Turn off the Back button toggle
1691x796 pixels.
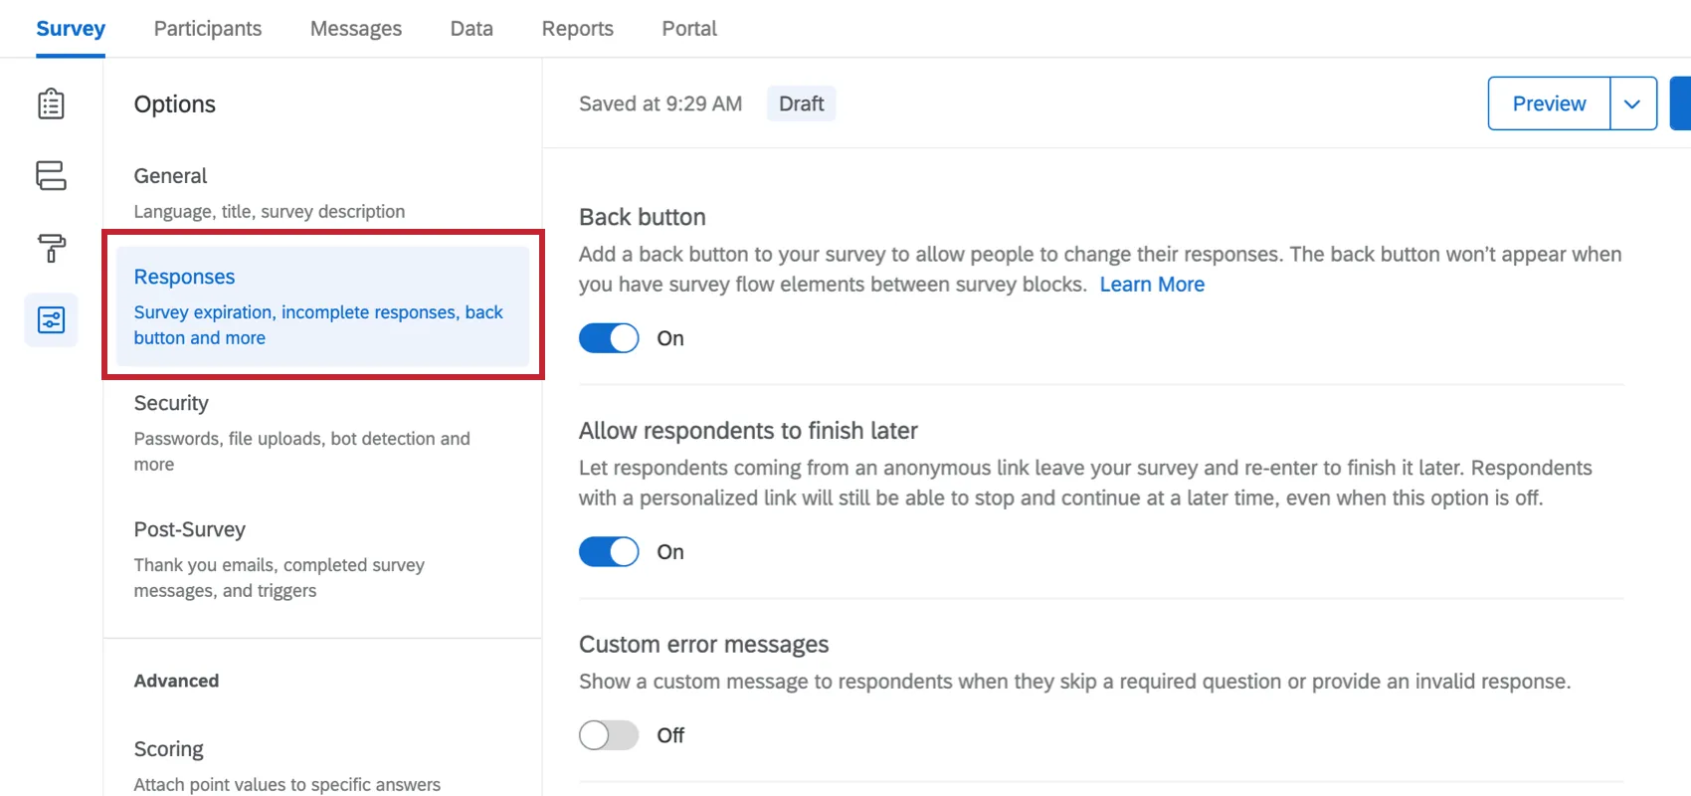tap(609, 338)
